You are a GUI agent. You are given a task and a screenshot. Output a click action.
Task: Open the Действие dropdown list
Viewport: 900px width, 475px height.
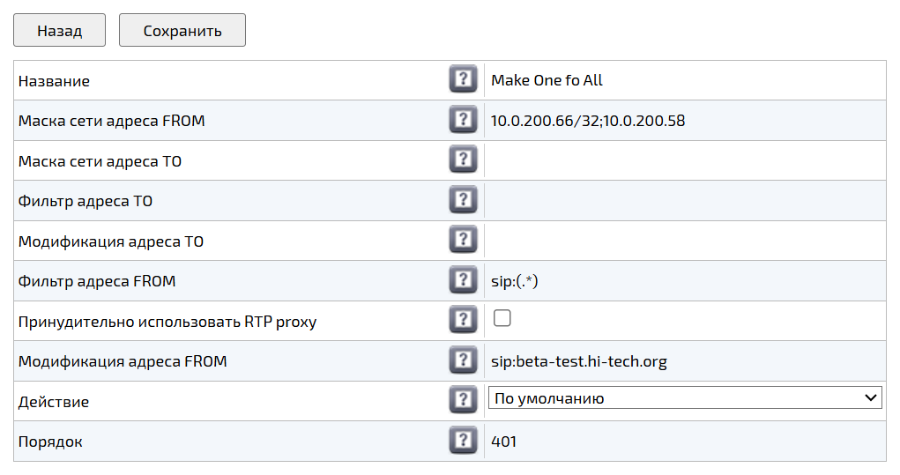click(685, 399)
